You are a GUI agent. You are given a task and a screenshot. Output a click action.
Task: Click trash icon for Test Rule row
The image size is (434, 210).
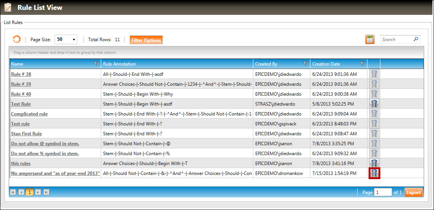(374, 104)
